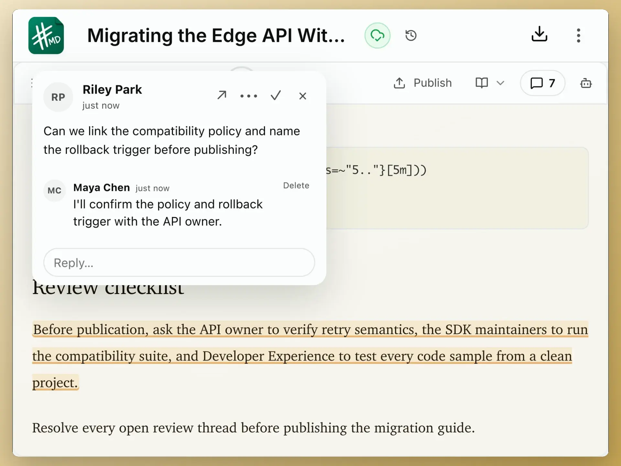Open the comment's three-dot options menu
Image resolution: width=621 pixels, height=466 pixels.
(x=249, y=96)
